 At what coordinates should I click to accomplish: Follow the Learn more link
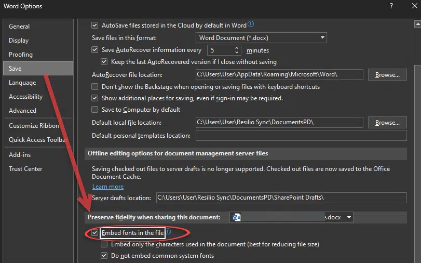coord(108,187)
